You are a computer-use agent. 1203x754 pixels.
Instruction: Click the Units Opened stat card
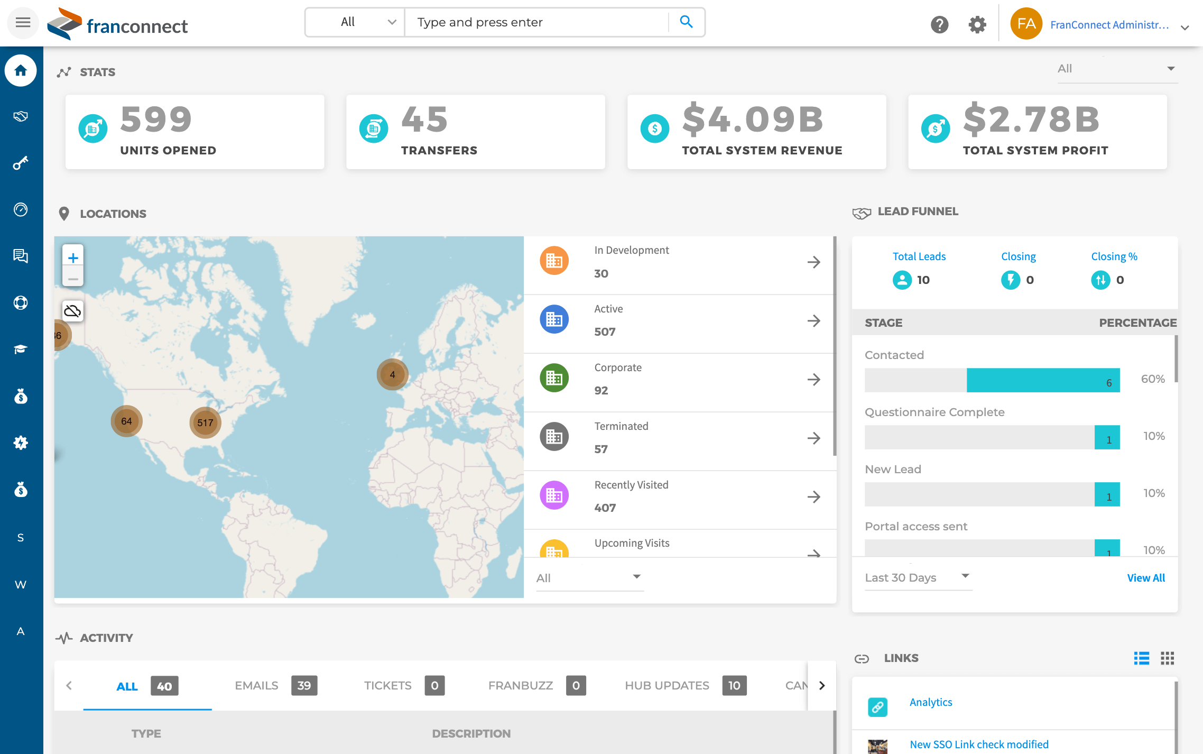point(195,132)
